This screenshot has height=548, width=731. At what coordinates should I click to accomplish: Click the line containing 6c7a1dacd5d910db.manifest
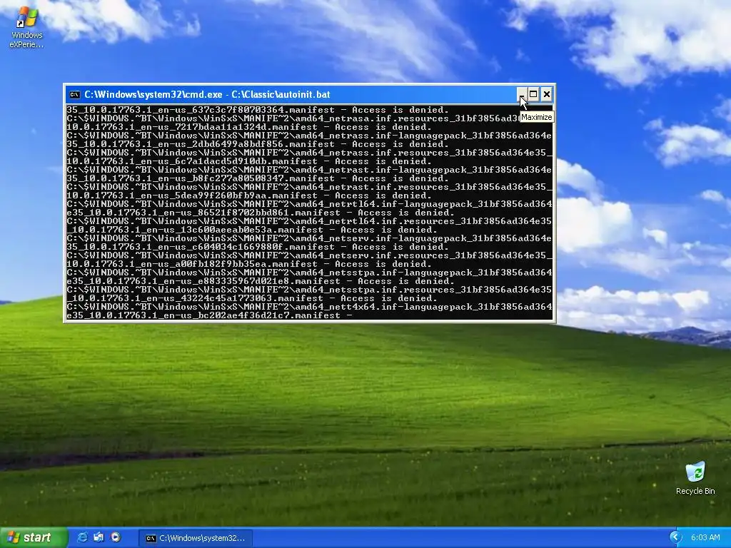pos(249,161)
